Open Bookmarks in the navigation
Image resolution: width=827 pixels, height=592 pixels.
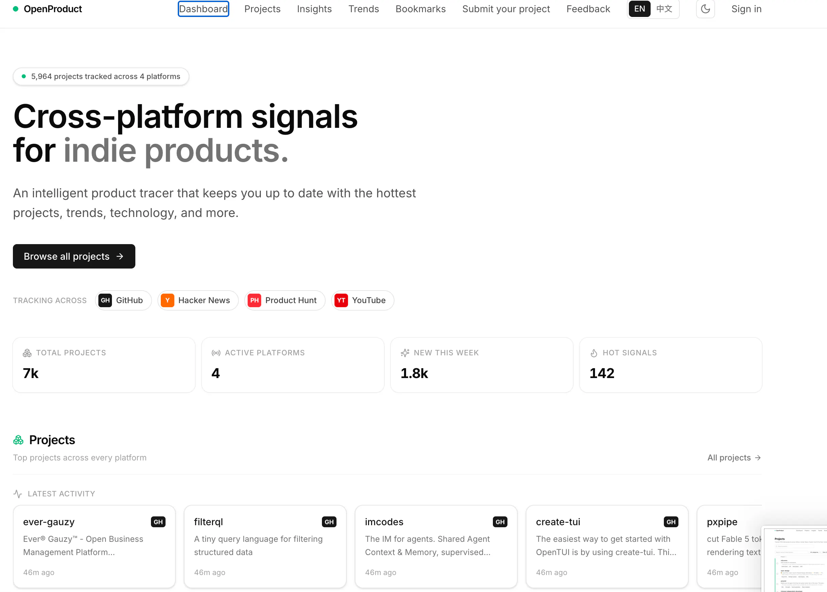point(420,9)
